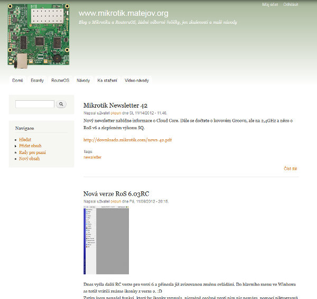Click the Navigace block heading
Viewport: 317px width, 299px height.
[x=25, y=128]
